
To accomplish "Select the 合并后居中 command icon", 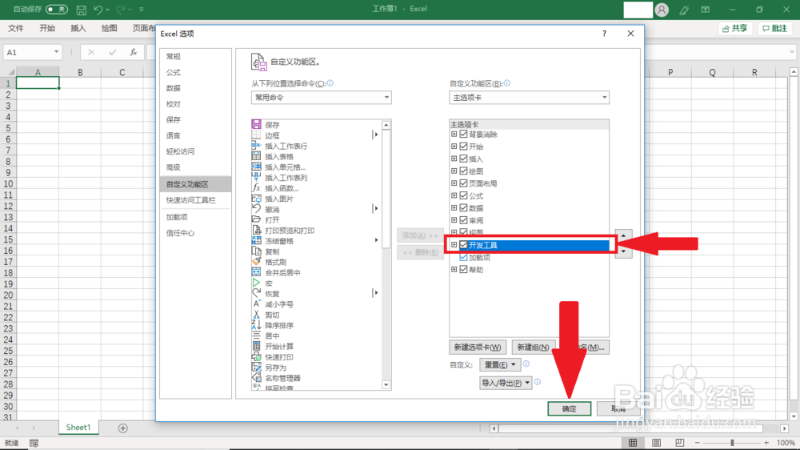I will click(x=256, y=272).
